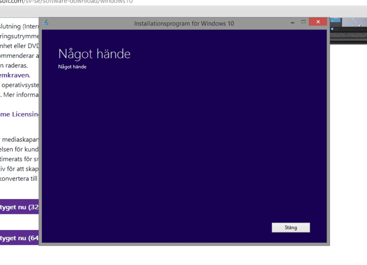Click the large Något hände heading
Image resolution: width=367 pixels, height=265 pixels.
pos(94,54)
